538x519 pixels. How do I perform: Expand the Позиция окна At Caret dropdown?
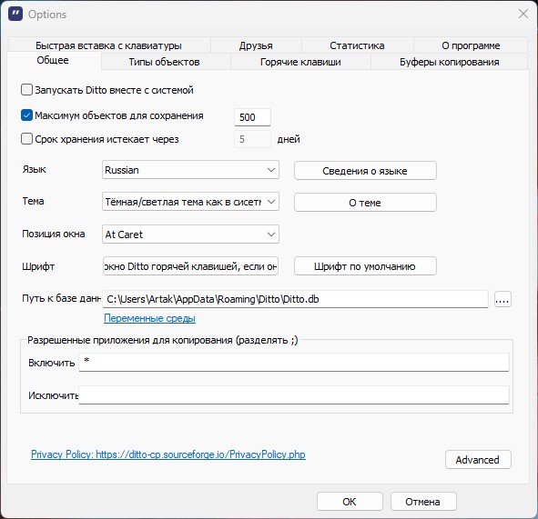190,235
